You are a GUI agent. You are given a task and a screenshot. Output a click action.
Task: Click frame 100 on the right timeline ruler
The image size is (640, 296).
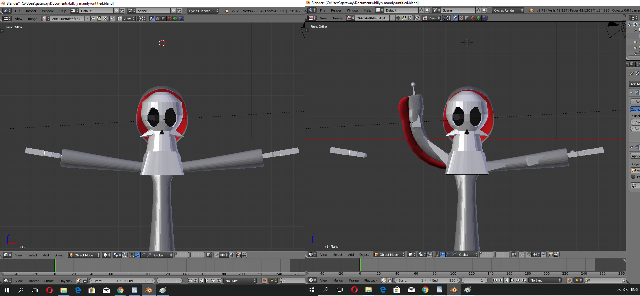(453, 273)
